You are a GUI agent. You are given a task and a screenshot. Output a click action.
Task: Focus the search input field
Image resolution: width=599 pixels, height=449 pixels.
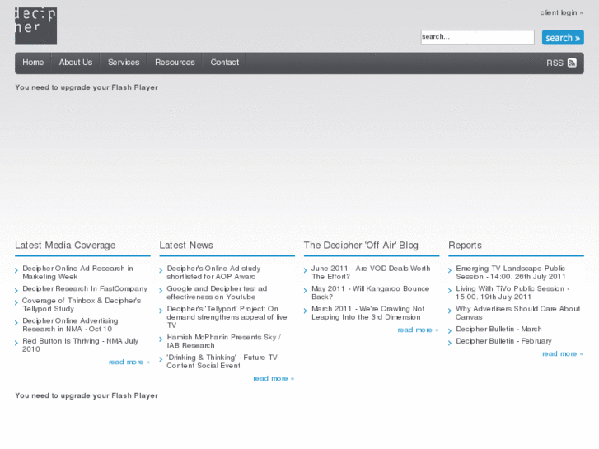coord(478,37)
